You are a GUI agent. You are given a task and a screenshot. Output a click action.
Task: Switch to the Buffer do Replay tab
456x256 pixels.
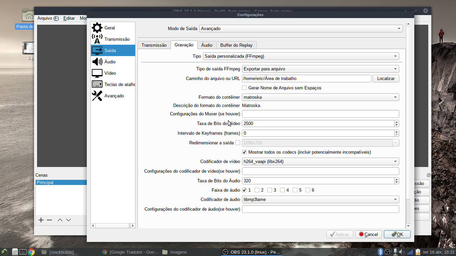click(236, 45)
